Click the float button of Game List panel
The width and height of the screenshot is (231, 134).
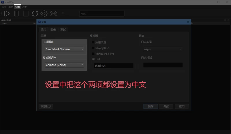[225, 20]
